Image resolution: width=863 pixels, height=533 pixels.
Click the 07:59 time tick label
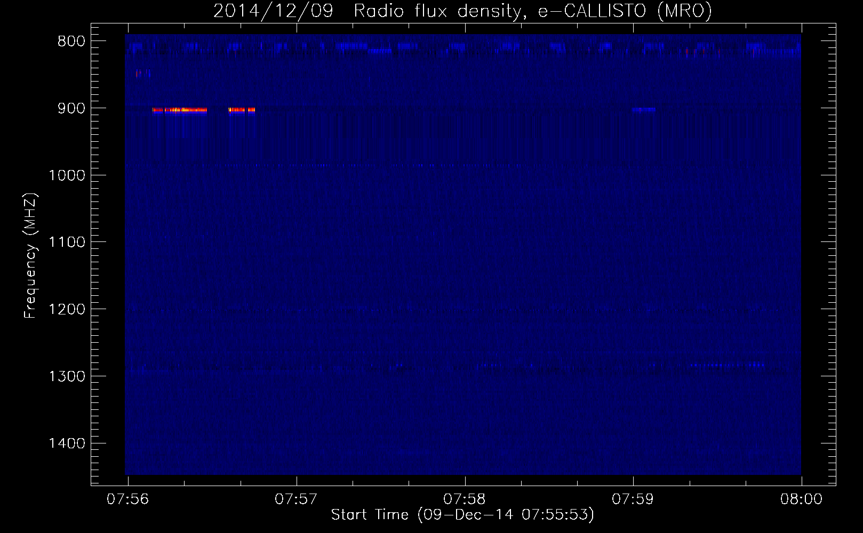tap(633, 499)
